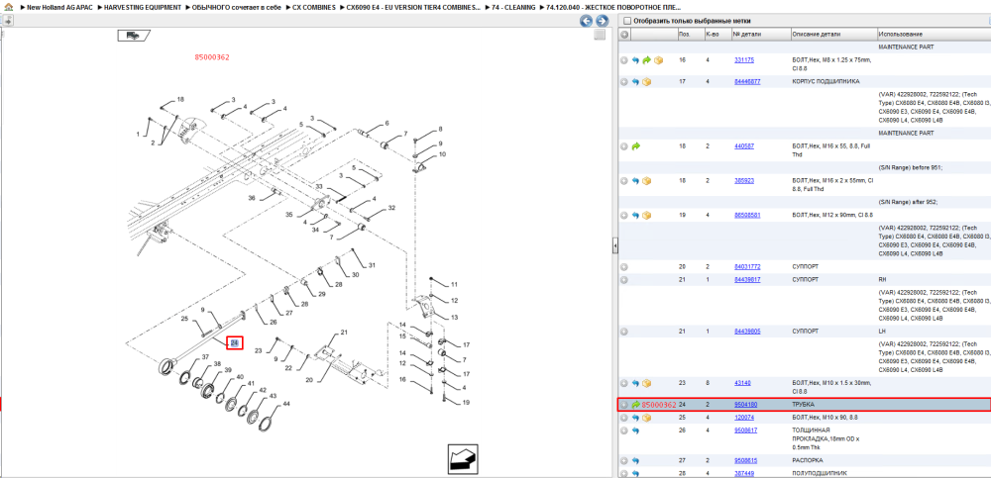The height and width of the screenshot is (478, 991).
Task: Click the box icon for part 385923
Action: point(646,181)
